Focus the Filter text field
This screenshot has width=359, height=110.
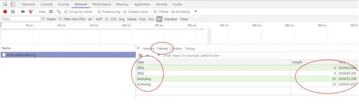(x=21, y=19)
